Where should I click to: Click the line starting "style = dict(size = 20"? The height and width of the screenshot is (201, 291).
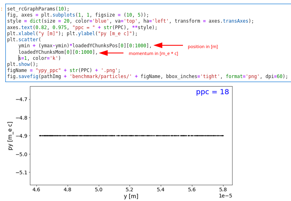click(130, 21)
